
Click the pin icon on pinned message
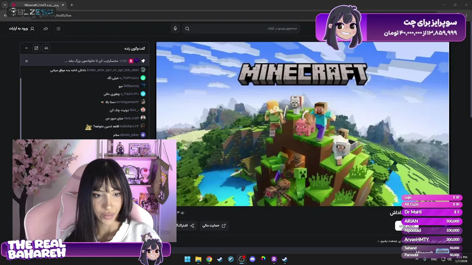(143, 61)
